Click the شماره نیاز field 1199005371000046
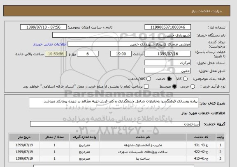Image resolution: width=237 pixels, height=167 pixels. click(167, 27)
